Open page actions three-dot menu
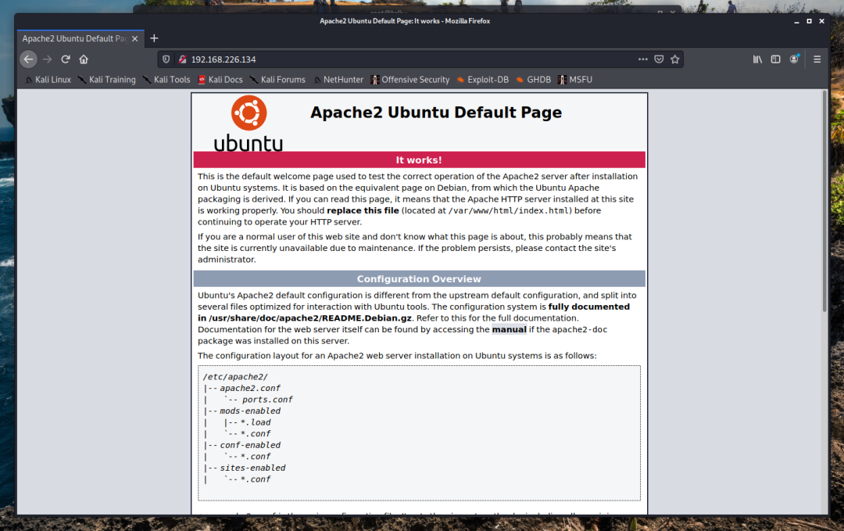The image size is (844, 531). pyautogui.click(x=642, y=59)
